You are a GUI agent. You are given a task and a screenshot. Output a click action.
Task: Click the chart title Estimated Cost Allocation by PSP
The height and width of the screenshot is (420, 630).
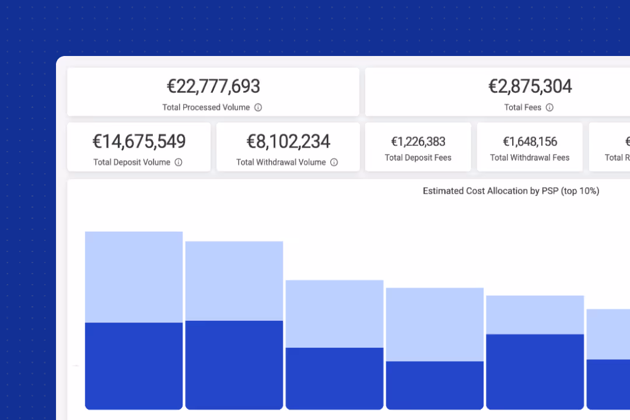point(511,191)
